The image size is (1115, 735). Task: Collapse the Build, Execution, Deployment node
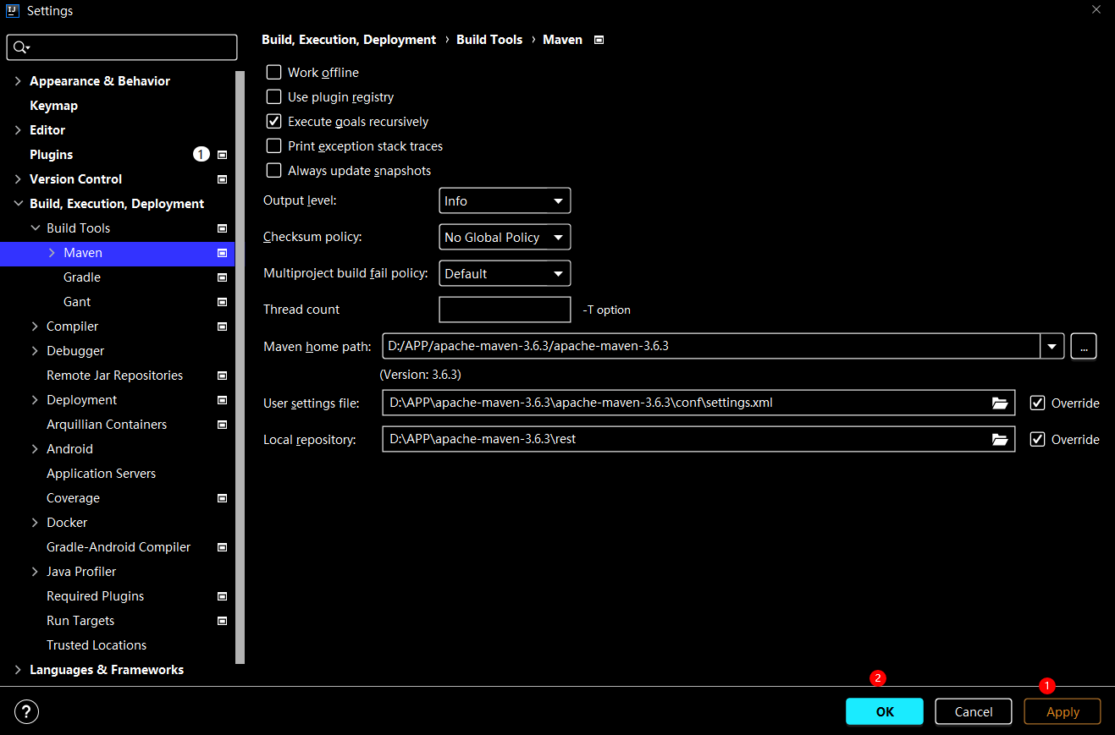point(18,204)
